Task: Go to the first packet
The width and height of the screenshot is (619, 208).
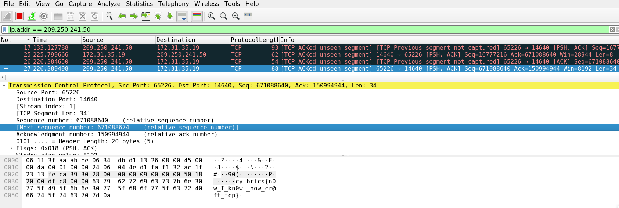Action: coord(158,16)
